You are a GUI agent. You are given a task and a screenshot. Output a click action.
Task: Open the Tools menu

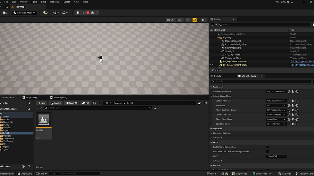34,2
